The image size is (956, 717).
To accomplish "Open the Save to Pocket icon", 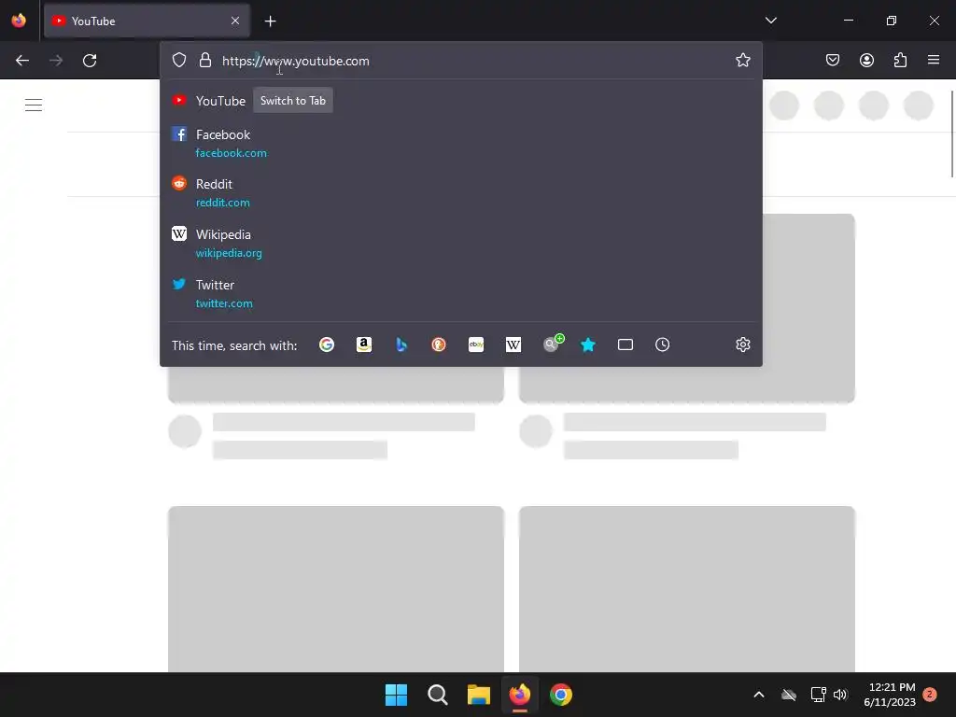I will pyautogui.click(x=832, y=60).
